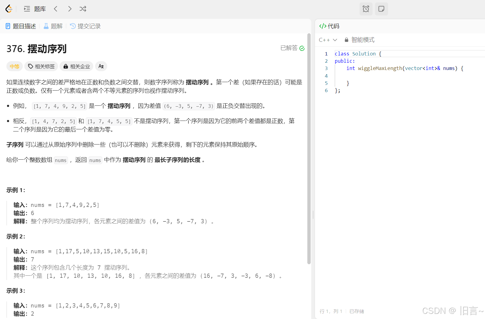The image size is (485, 319).
Task: Click the translate language icon button
Action: 101,66
